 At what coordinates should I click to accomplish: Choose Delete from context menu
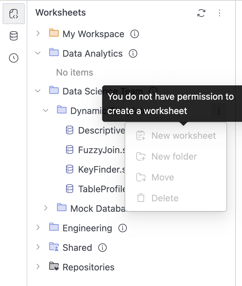176,198
